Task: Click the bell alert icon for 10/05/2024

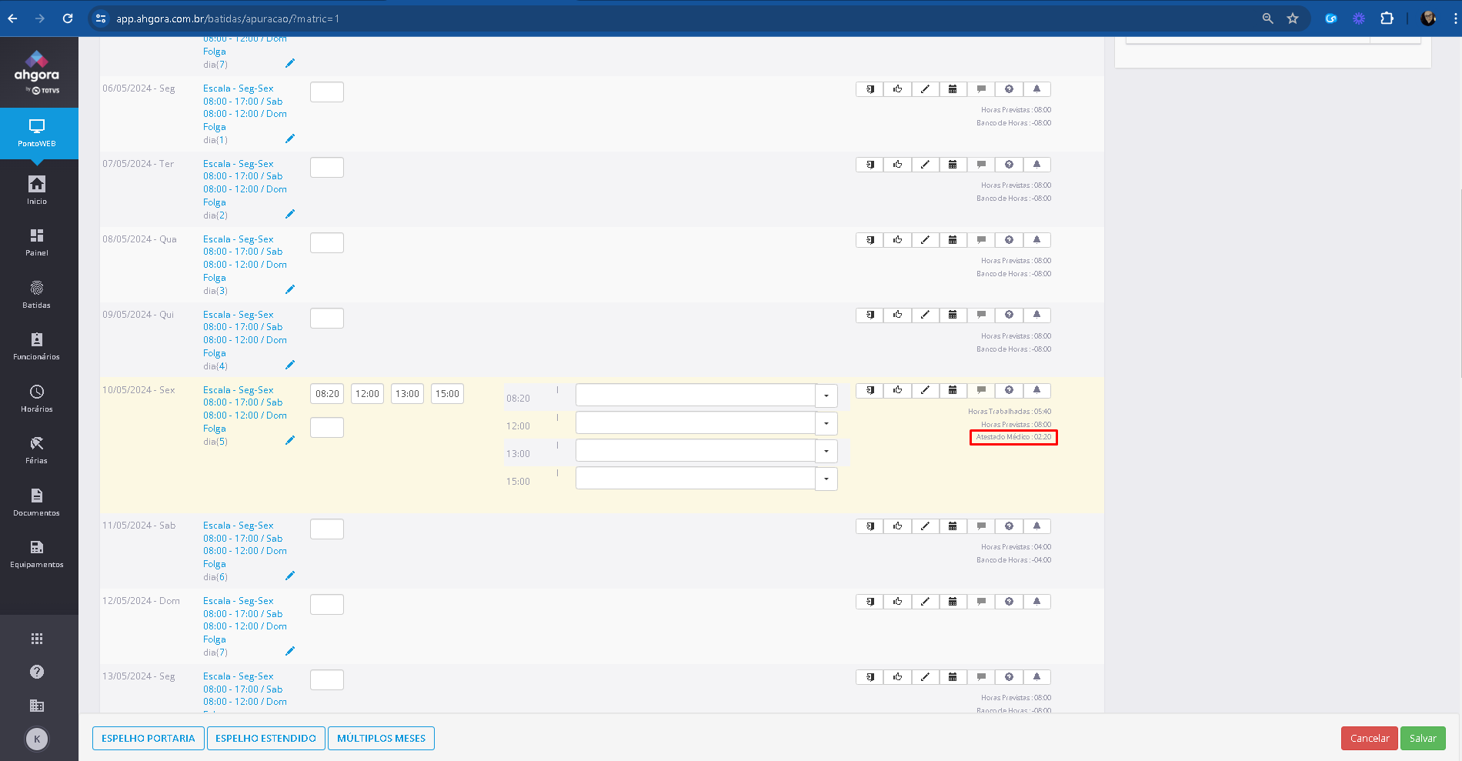Action: (x=1036, y=390)
